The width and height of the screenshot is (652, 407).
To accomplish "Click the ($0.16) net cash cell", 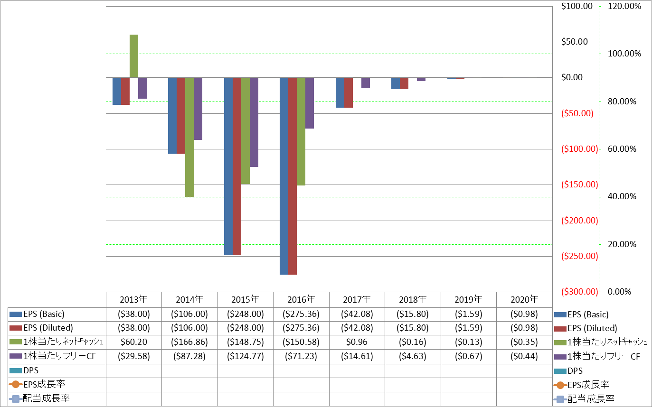I will (x=413, y=342).
